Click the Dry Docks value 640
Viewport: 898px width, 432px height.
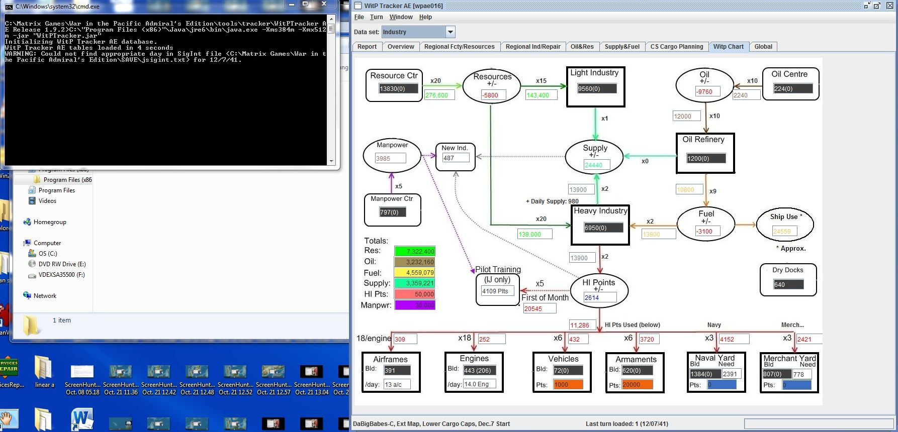click(788, 285)
